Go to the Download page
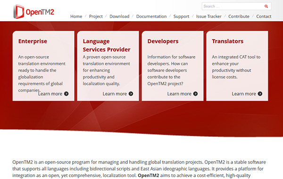This screenshot has width=283, height=179. [x=119, y=16]
